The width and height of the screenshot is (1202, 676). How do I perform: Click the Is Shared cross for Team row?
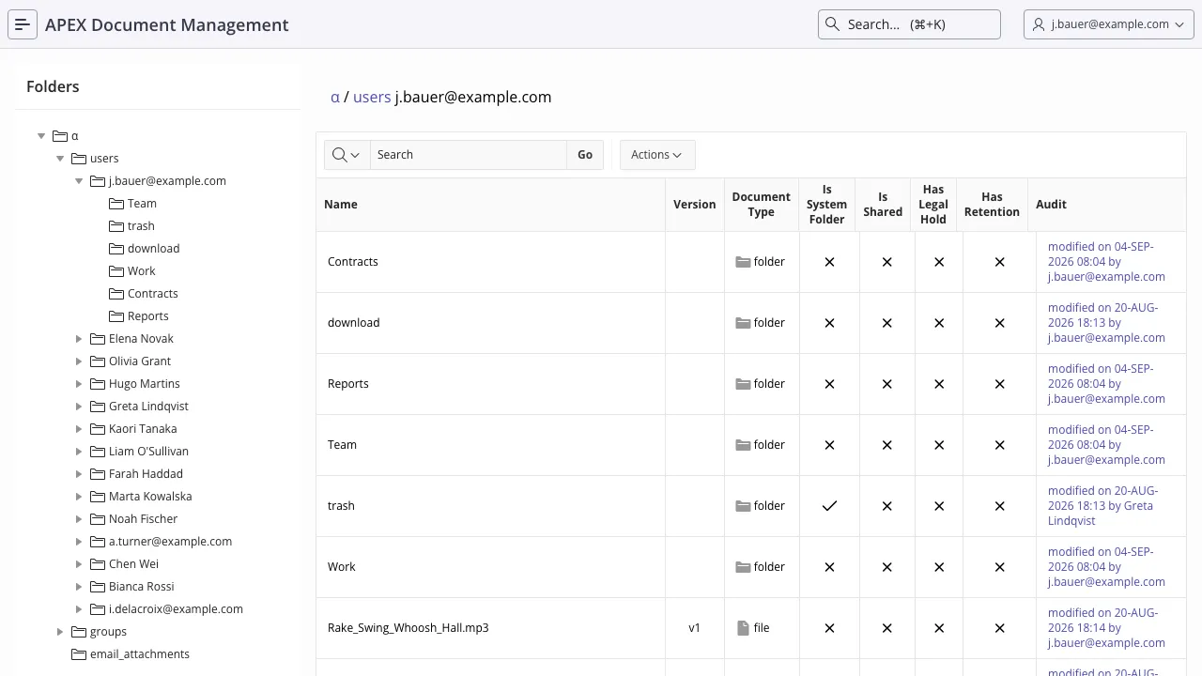point(886,445)
